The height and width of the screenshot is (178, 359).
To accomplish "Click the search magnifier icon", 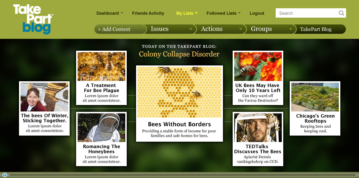I will point(341,13).
